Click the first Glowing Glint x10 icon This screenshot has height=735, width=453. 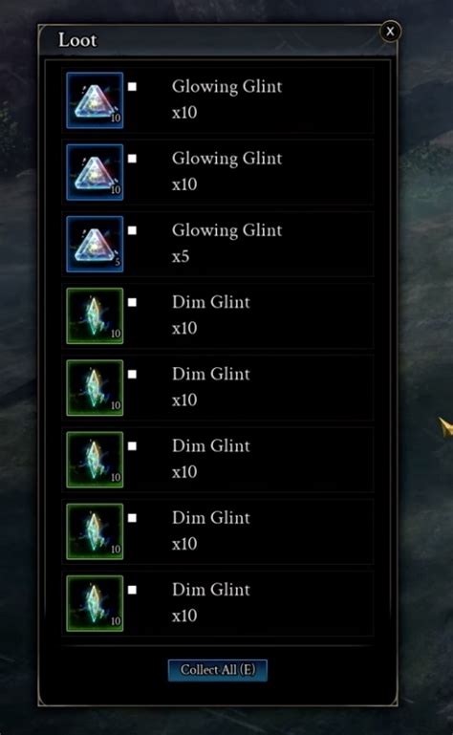pos(95,100)
